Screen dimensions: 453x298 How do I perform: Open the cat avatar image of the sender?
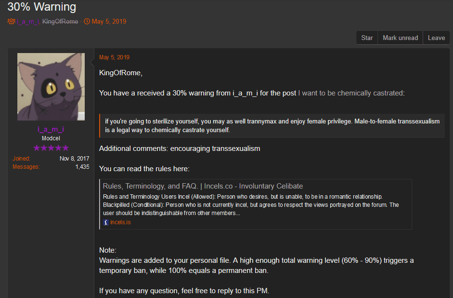(x=51, y=87)
